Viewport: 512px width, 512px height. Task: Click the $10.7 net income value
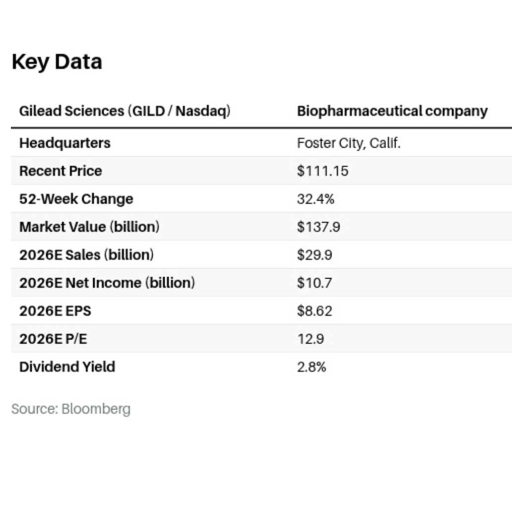(314, 283)
